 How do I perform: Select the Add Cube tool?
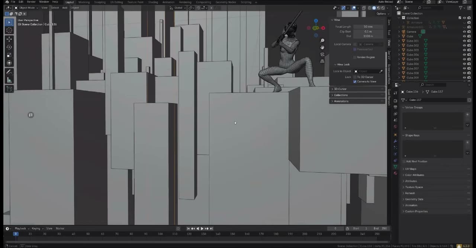click(x=9, y=89)
